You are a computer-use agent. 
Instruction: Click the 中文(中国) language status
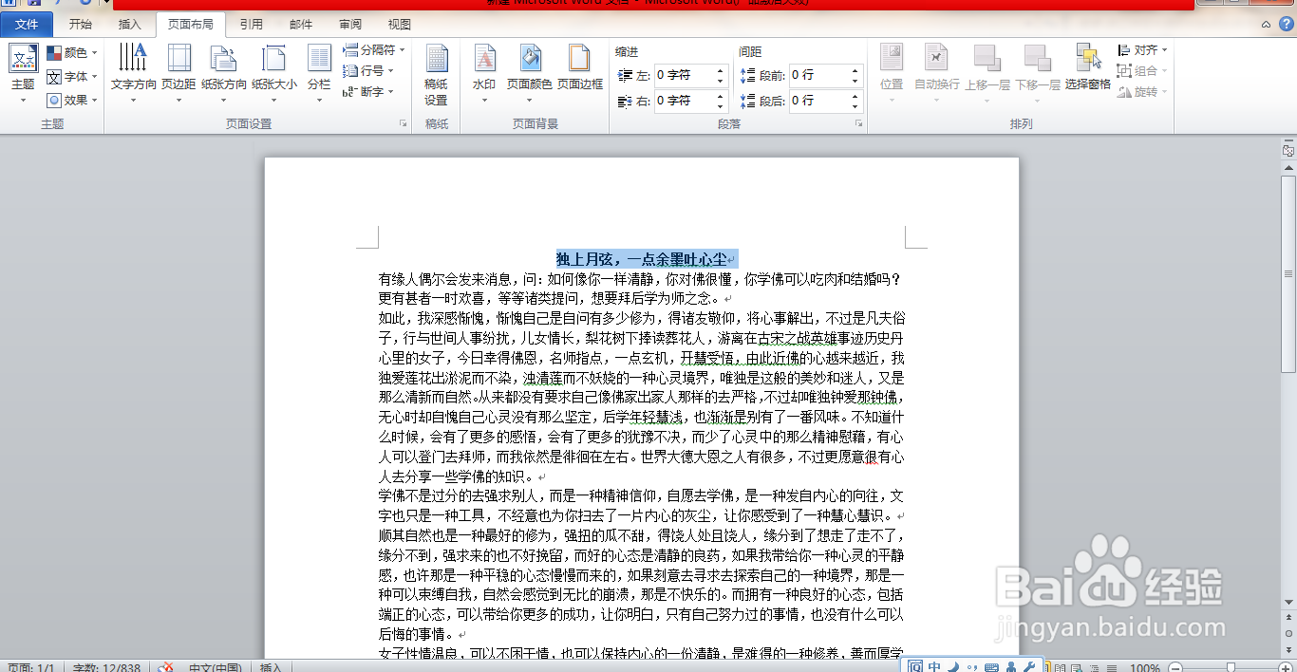(x=215, y=668)
